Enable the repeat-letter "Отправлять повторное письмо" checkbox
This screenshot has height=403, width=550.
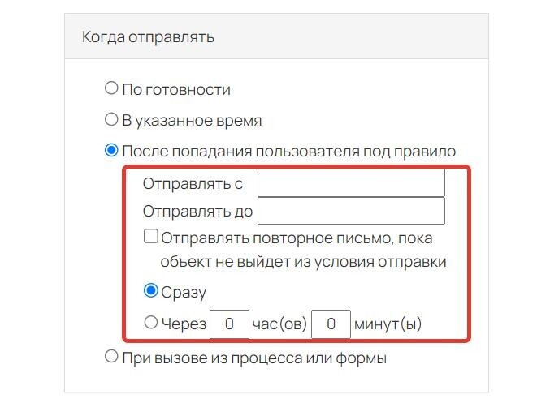click(151, 236)
